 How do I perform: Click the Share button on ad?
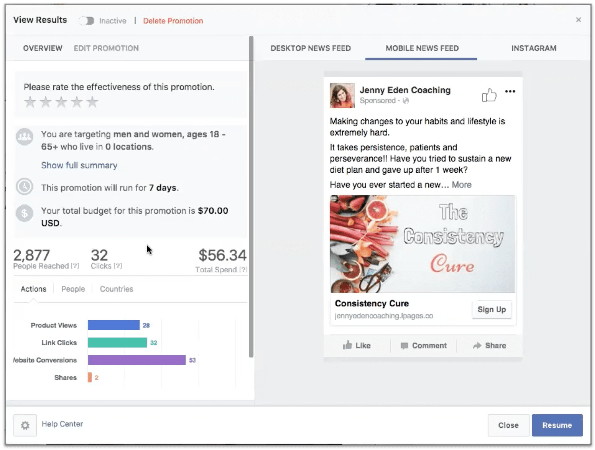489,345
